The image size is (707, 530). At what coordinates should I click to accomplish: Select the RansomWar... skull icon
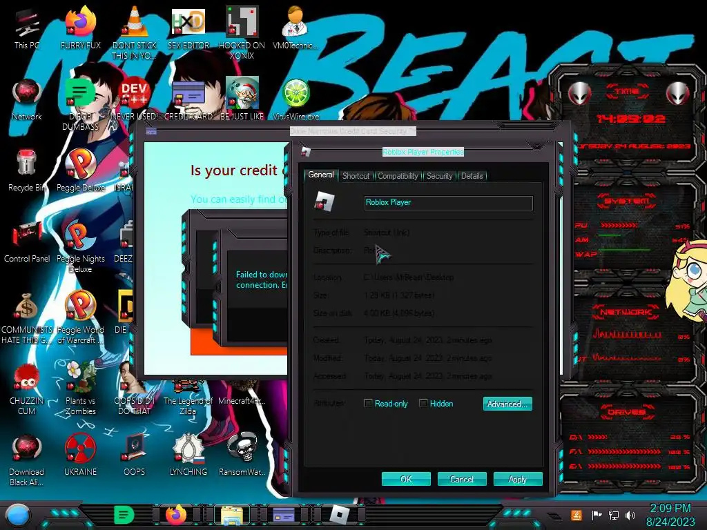tap(242, 455)
